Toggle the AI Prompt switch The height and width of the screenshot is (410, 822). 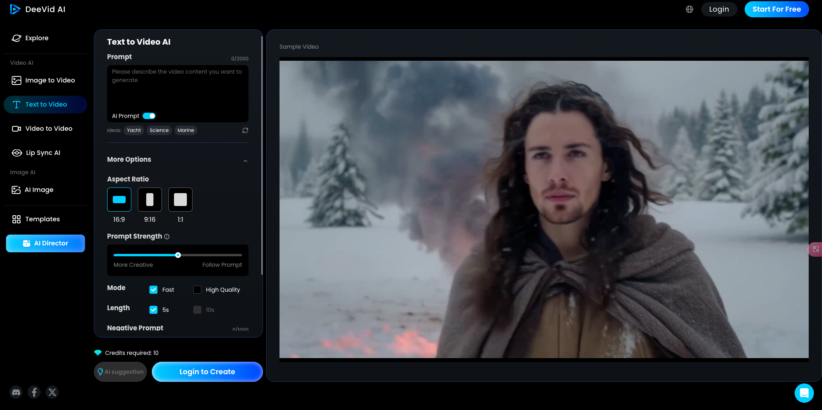[149, 116]
